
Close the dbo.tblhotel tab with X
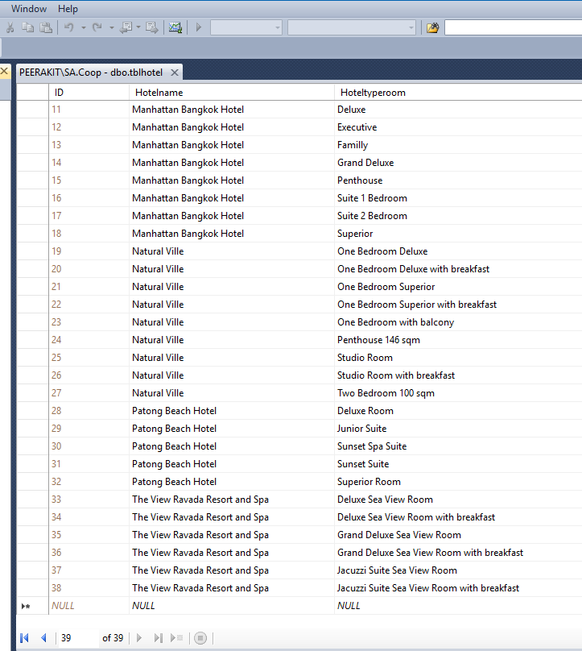175,73
